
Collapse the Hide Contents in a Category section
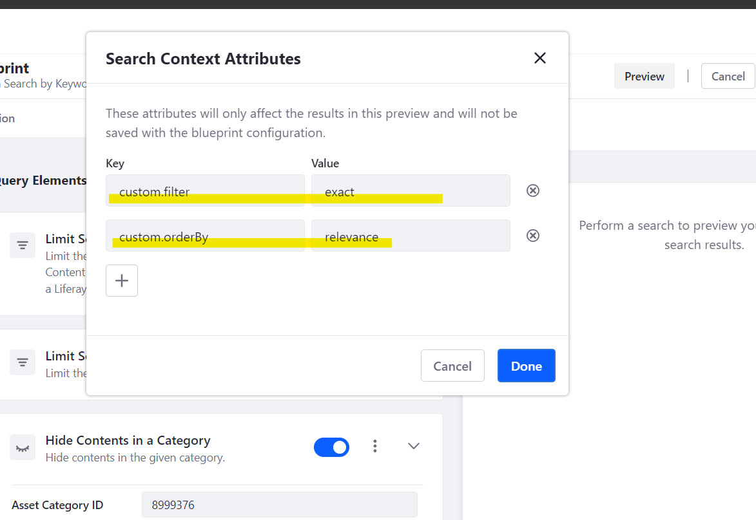414,446
